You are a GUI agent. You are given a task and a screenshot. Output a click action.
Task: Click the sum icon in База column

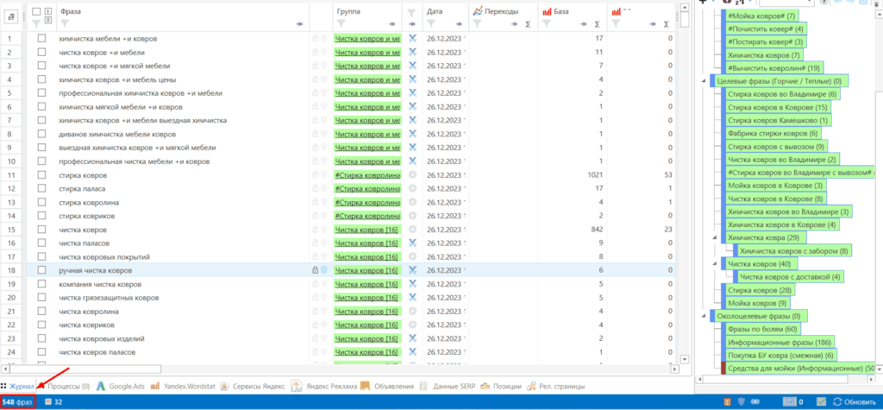[x=597, y=24]
